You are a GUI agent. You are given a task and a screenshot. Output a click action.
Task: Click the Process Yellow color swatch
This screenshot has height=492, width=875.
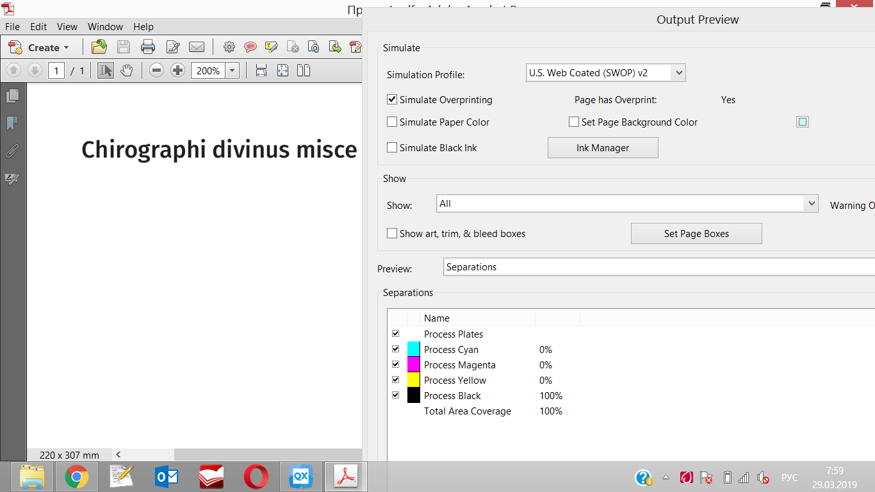414,380
